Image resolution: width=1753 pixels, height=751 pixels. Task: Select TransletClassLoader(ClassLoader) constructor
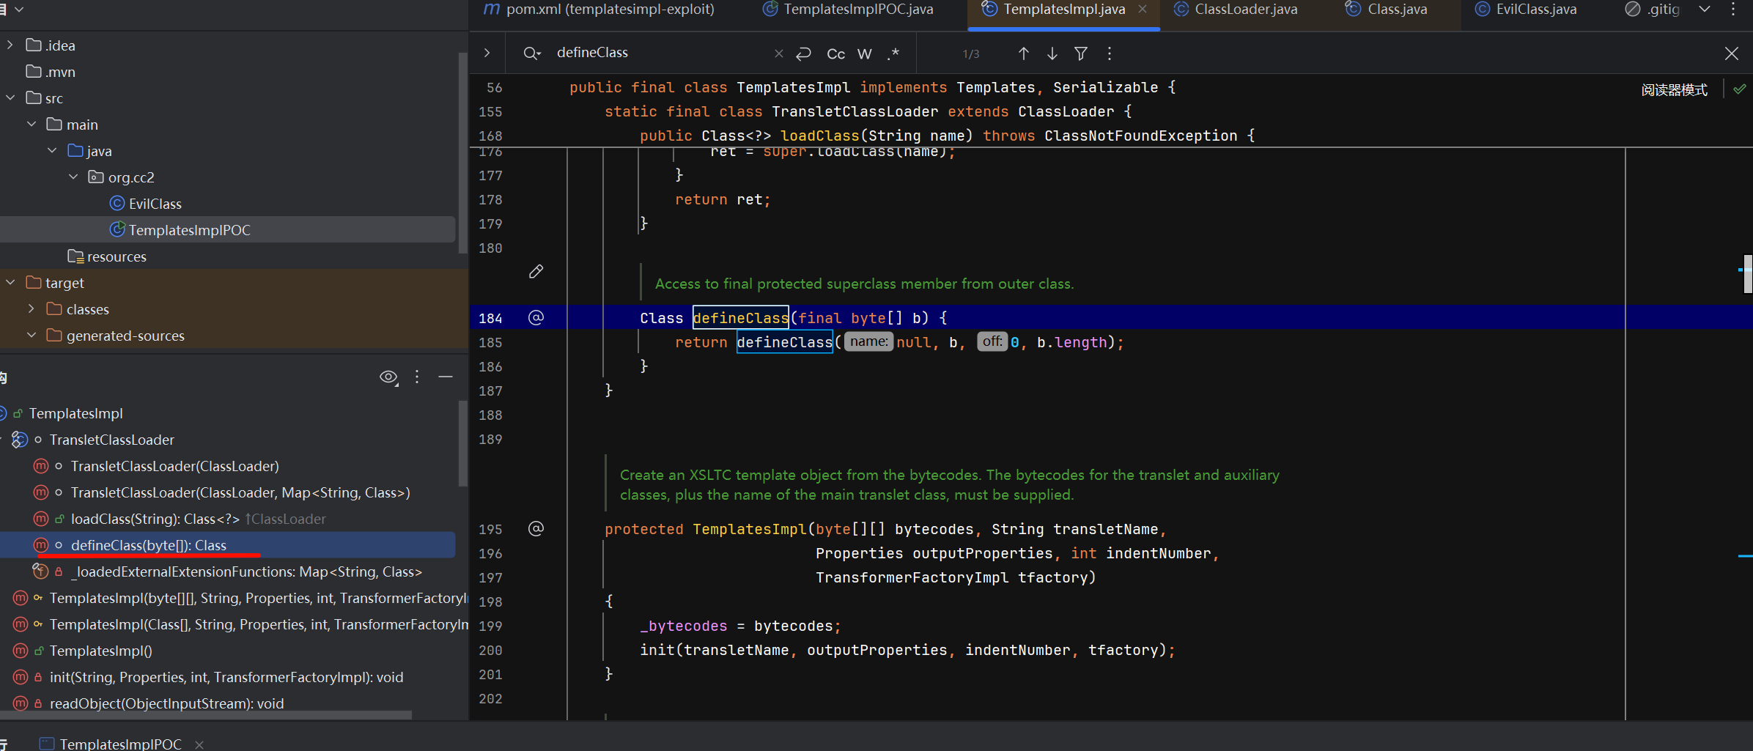174,466
